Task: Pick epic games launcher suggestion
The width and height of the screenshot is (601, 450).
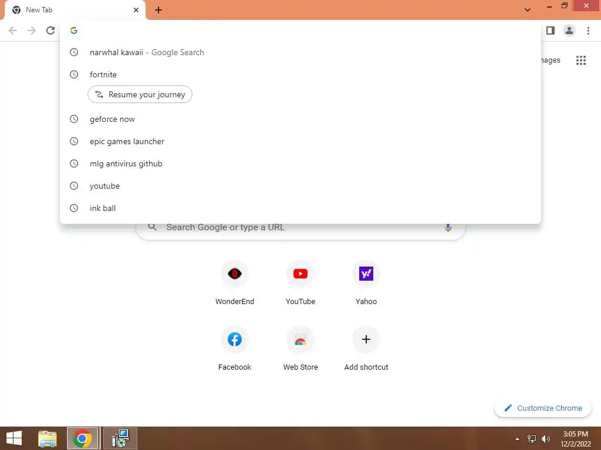Action: click(x=300, y=142)
